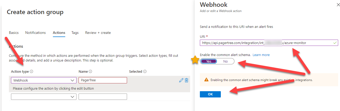Click the info icon next to Action type
The image size is (340, 111).
point(31,72)
